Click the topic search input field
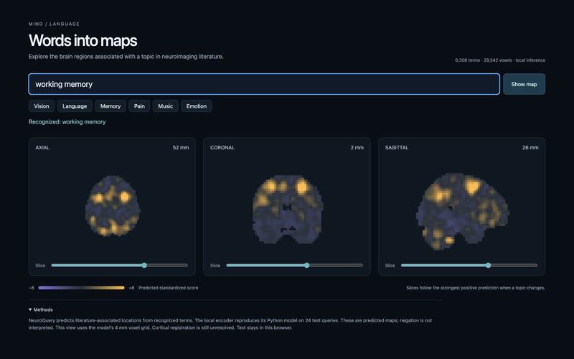Screen dimensions: 574x359 tap(264, 84)
